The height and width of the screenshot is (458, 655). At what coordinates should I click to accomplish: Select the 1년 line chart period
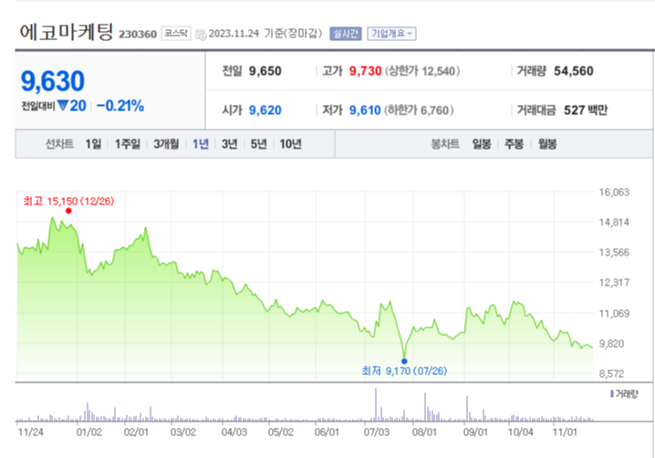click(201, 144)
